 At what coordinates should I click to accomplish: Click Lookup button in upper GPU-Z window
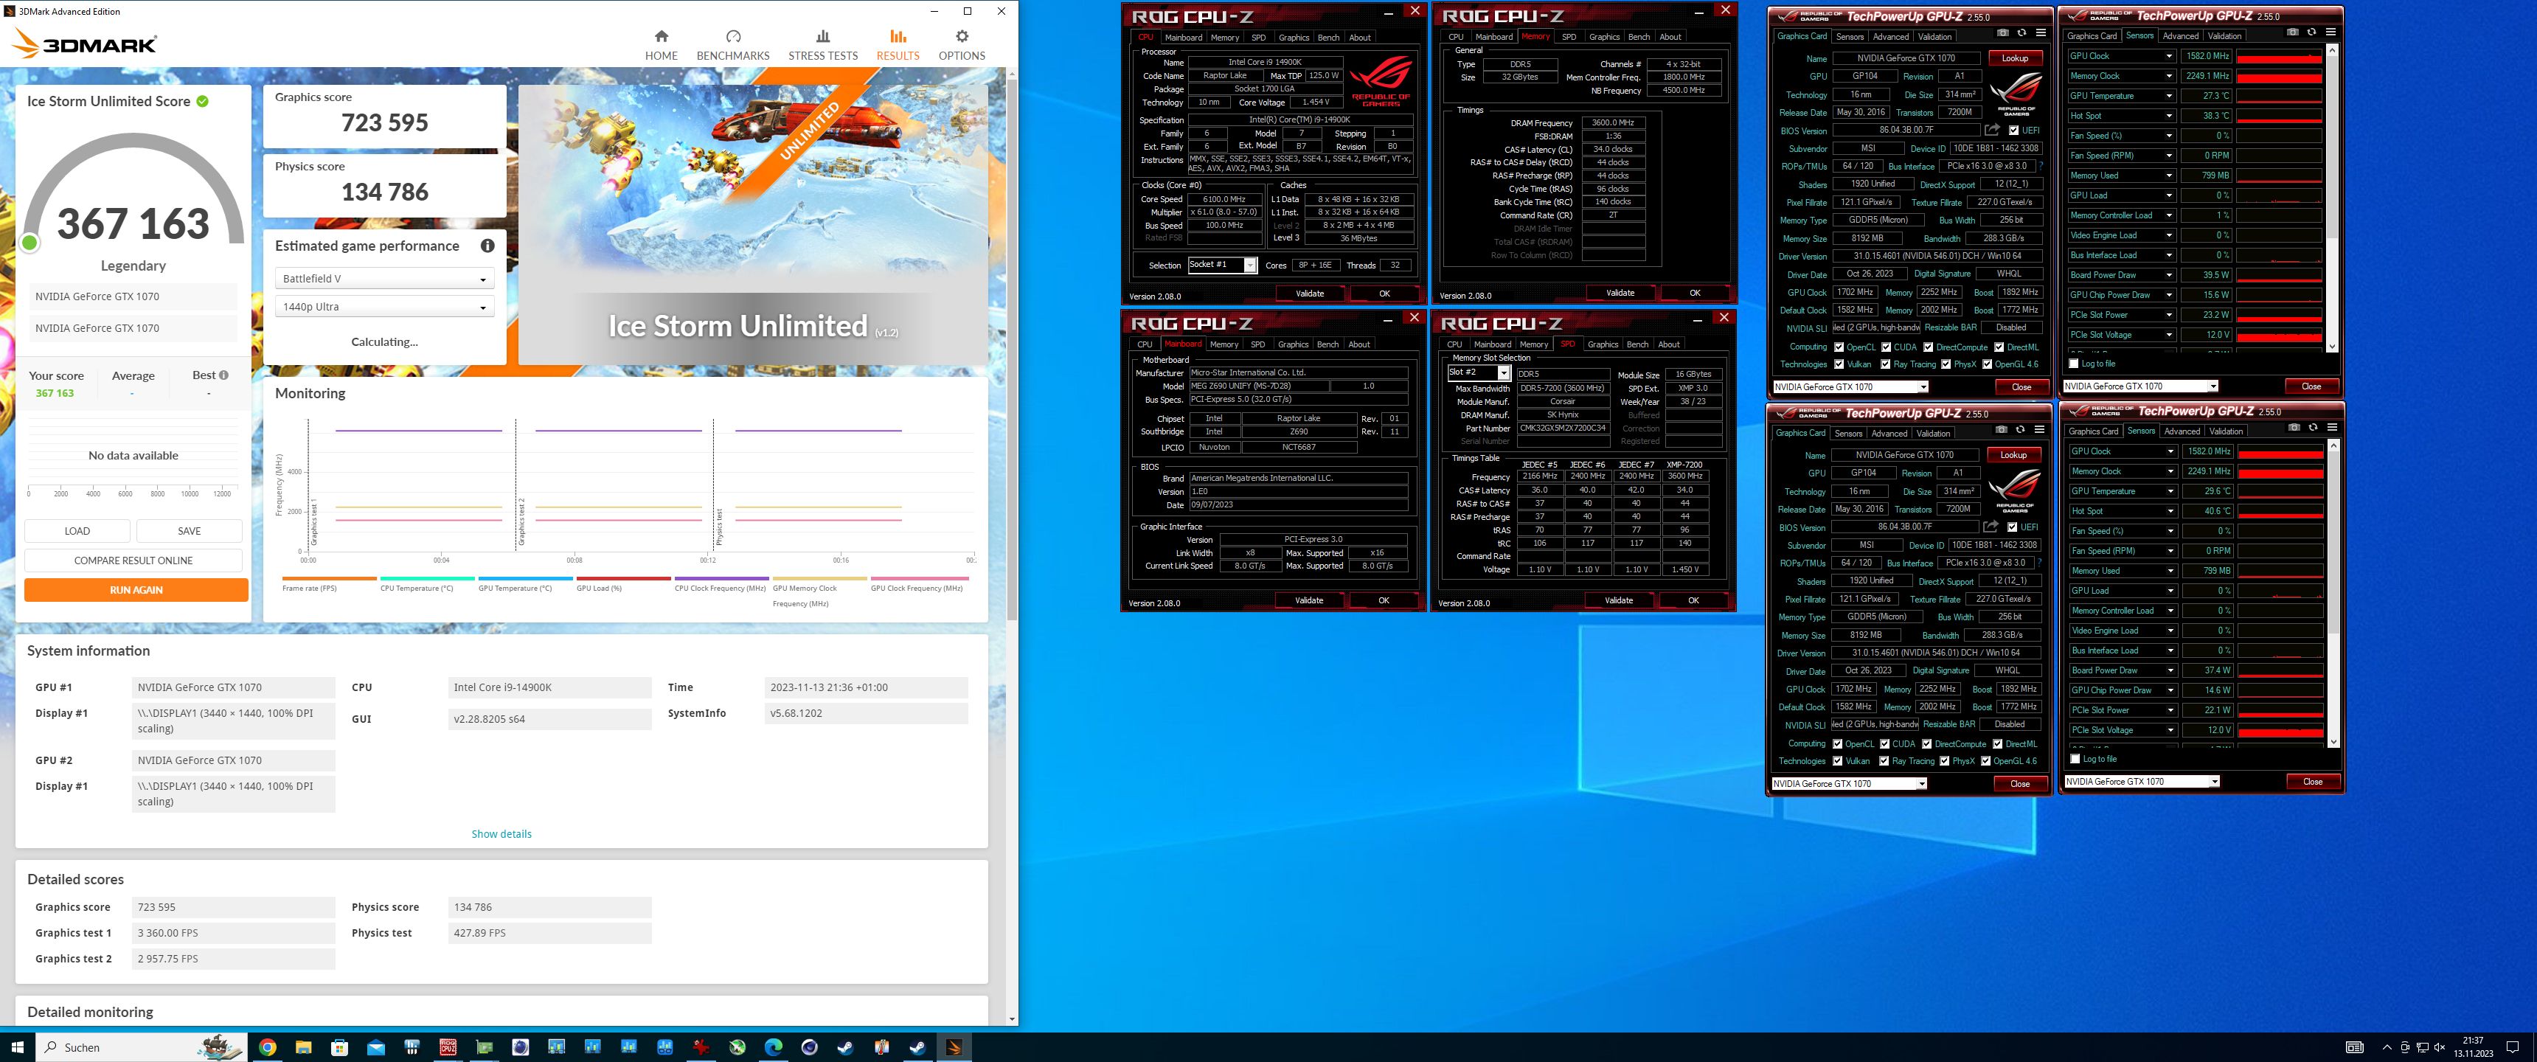(2015, 58)
